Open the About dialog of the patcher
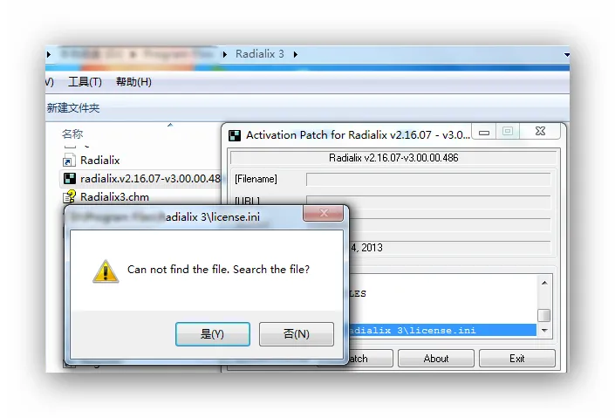615x418 pixels. (436, 359)
